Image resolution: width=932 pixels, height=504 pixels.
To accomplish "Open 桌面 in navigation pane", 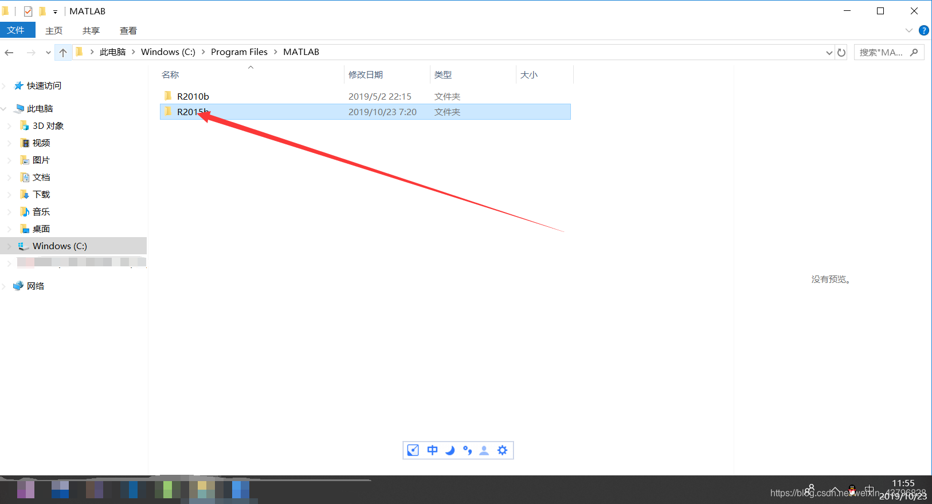I will point(41,229).
